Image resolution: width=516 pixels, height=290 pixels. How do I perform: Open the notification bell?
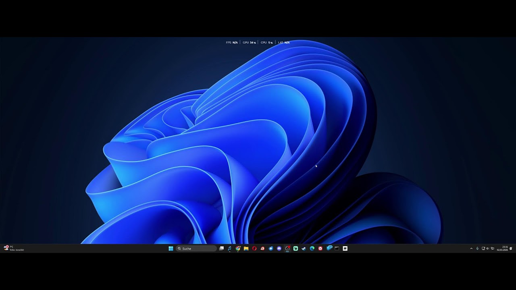pos(511,249)
